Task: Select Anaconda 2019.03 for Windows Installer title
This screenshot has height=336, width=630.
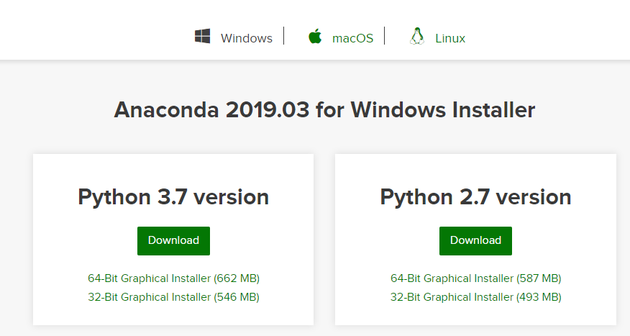Action: point(324,110)
